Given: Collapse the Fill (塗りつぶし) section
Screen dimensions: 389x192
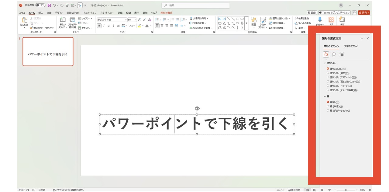Looking at the screenshot, I should pos(325,63).
